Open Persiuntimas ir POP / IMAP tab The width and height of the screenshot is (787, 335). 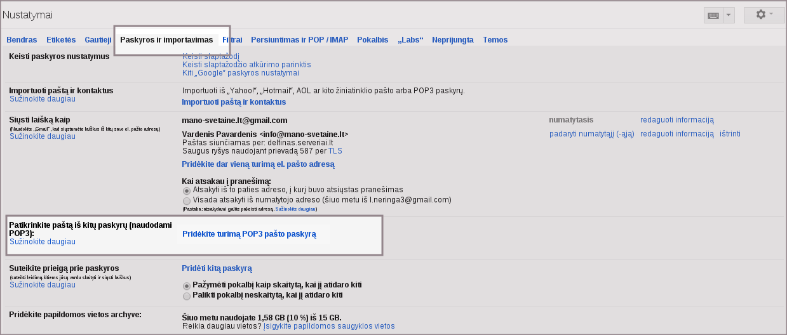[299, 40]
